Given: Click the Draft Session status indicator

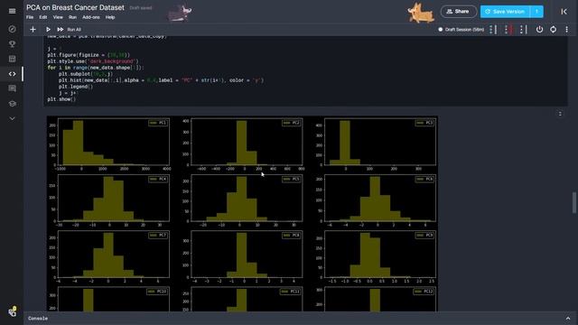Looking at the screenshot, I should pyautogui.click(x=461, y=30).
